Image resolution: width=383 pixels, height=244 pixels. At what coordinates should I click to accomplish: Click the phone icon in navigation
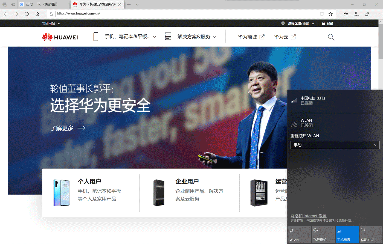pos(96,37)
